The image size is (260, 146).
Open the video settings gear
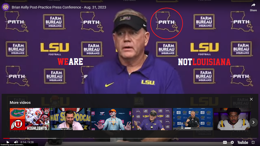[x=232, y=142]
